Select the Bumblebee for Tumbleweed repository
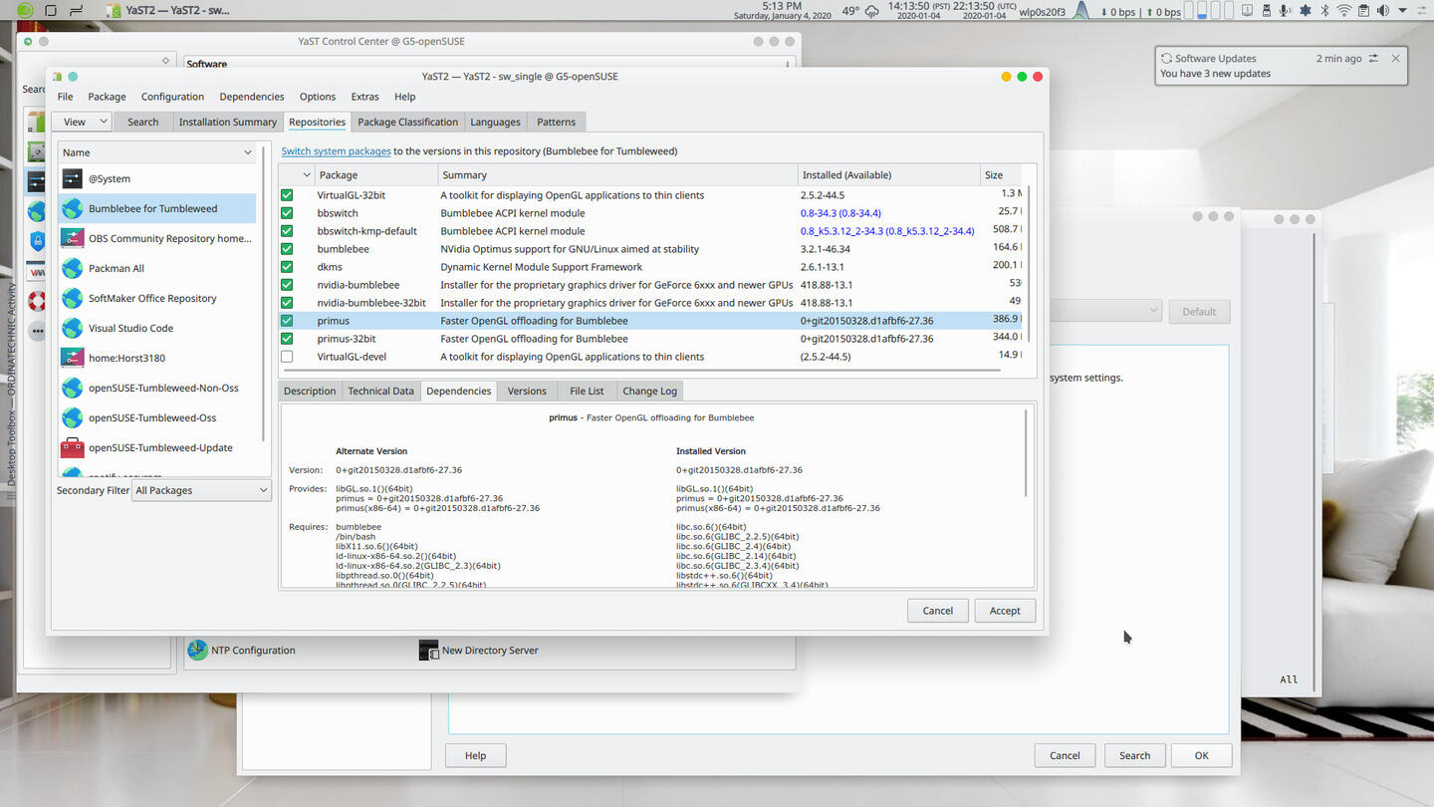 [x=157, y=208]
